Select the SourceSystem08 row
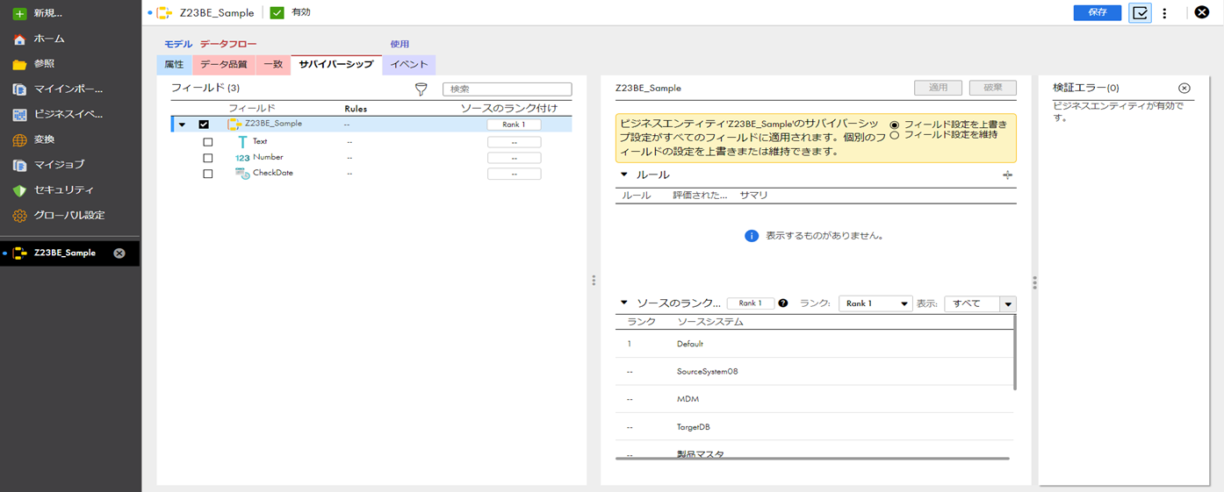The width and height of the screenshot is (1224, 492). 814,372
